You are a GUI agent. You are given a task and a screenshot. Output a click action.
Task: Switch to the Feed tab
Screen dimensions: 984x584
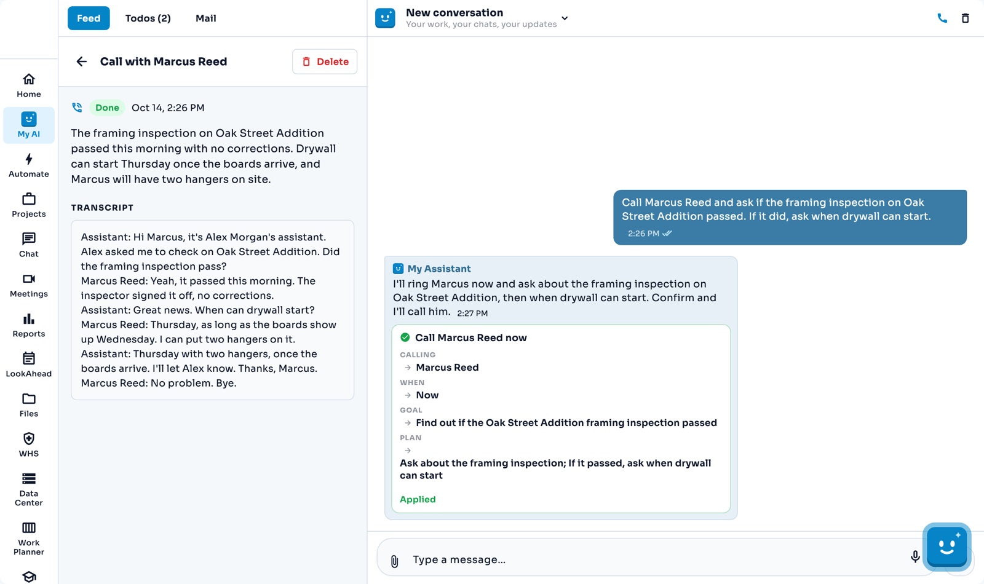point(89,18)
